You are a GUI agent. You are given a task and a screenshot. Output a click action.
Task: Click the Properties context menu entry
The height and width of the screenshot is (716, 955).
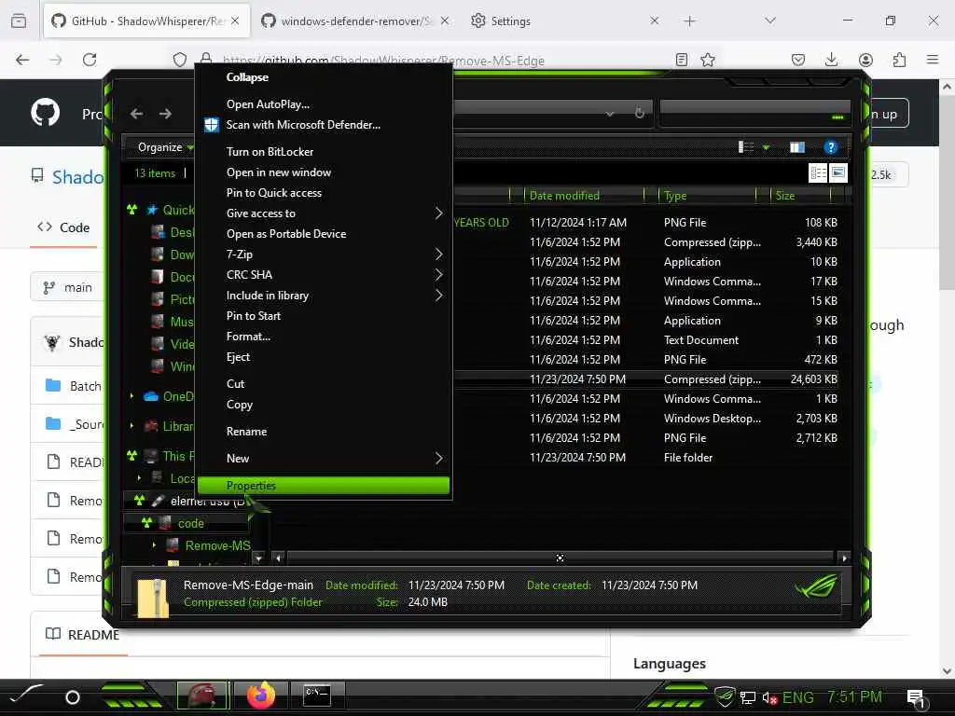tap(324, 485)
